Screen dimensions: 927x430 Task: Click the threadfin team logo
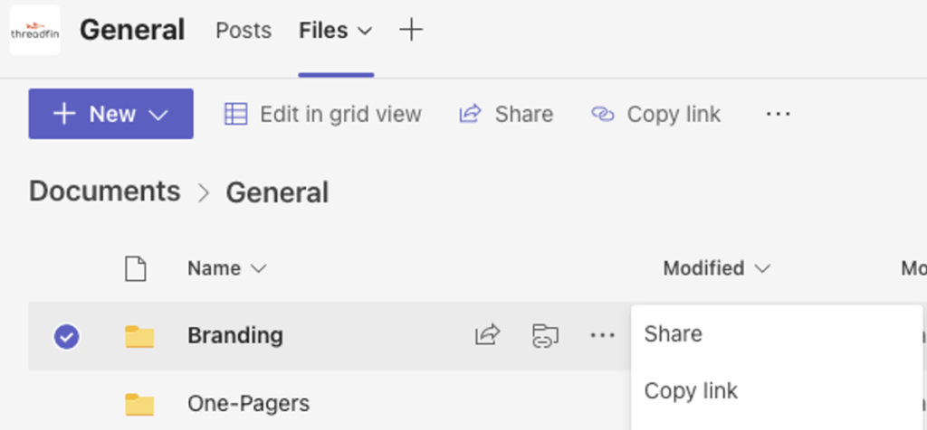tap(35, 30)
